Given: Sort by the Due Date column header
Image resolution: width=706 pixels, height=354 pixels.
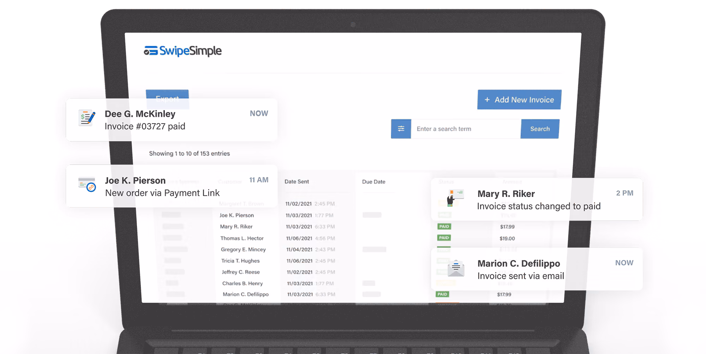Looking at the screenshot, I should coord(373,182).
